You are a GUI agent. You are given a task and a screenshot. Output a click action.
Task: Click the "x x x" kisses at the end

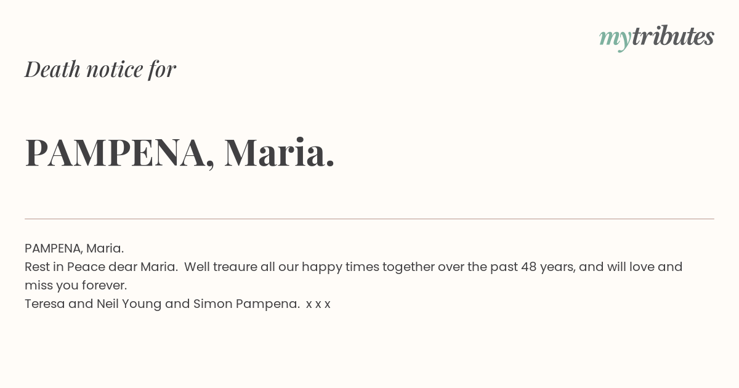[318, 304]
